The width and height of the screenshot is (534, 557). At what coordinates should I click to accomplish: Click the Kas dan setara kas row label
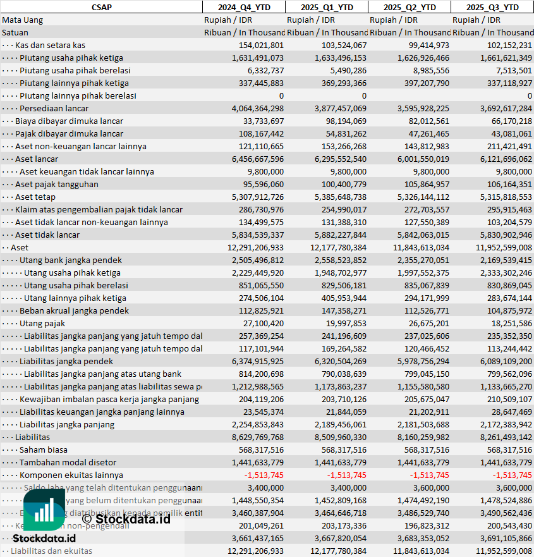(x=50, y=45)
